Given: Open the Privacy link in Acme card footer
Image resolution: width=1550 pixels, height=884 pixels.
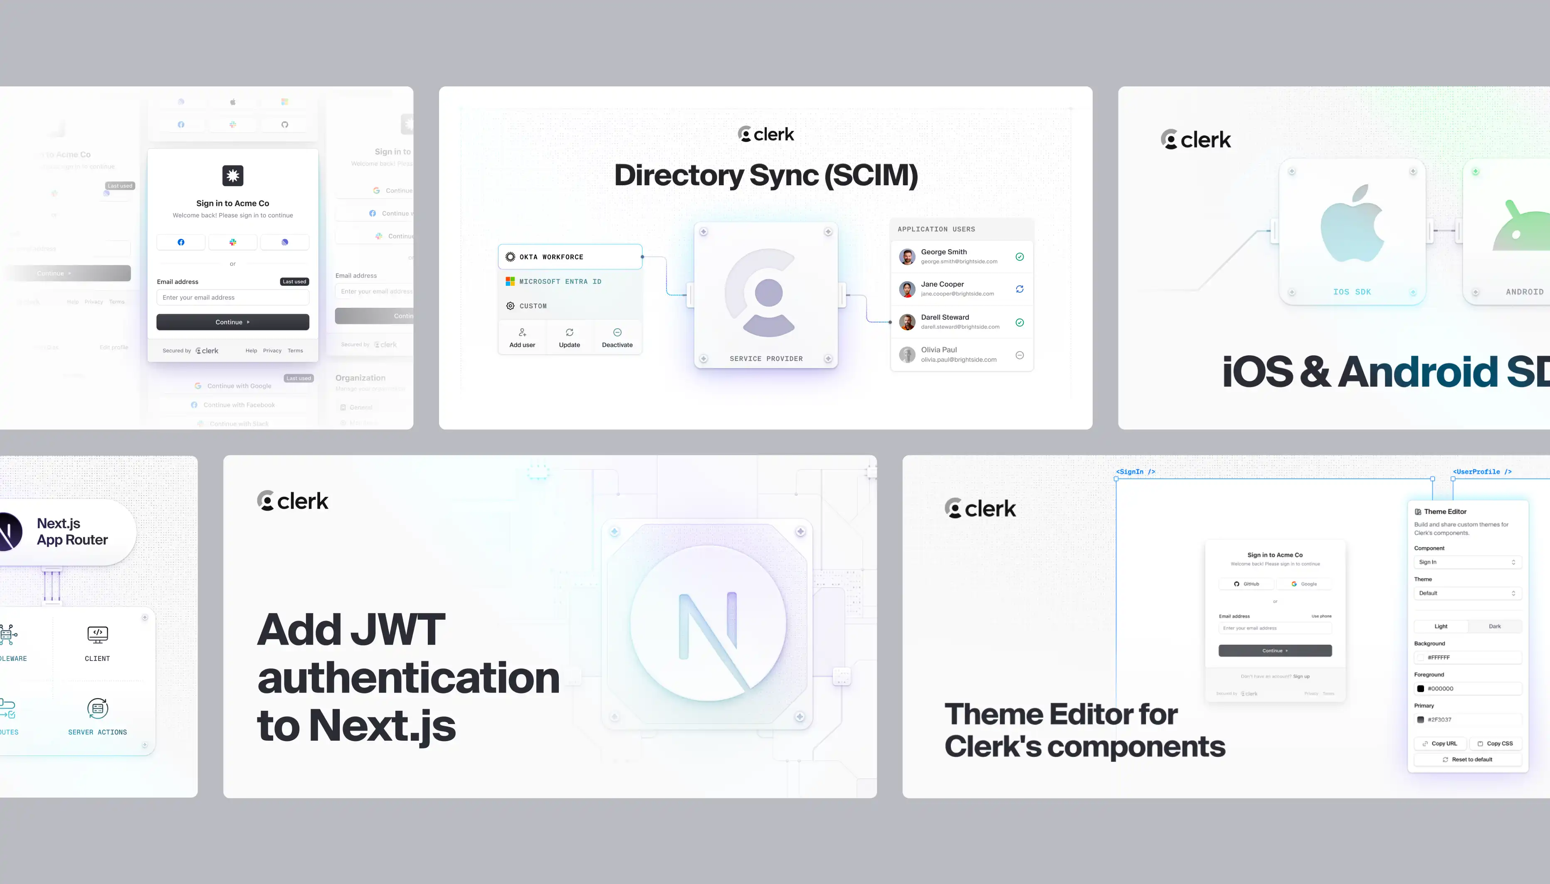Looking at the screenshot, I should point(272,351).
